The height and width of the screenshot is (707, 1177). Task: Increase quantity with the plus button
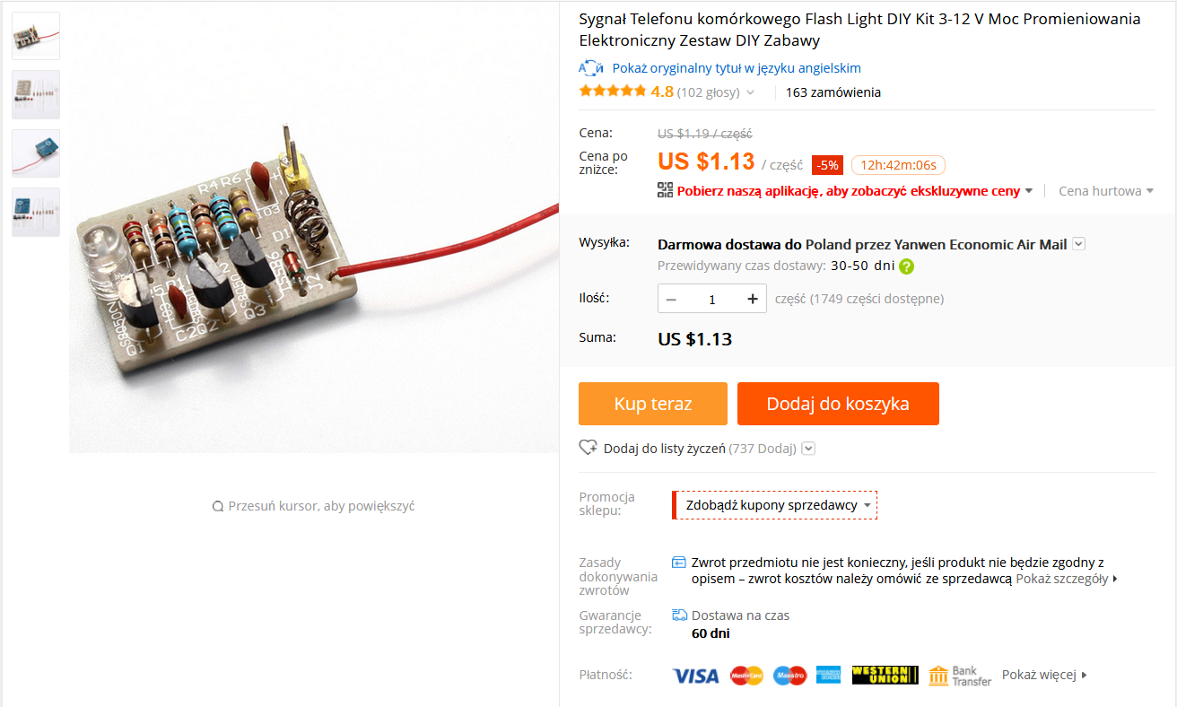[753, 300]
